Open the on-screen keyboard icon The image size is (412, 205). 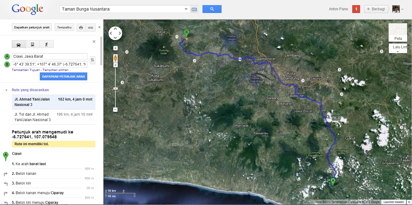click(194, 9)
